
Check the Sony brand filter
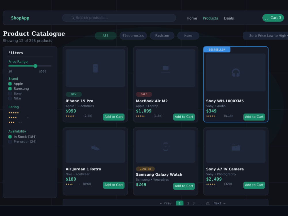pos(10,94)
